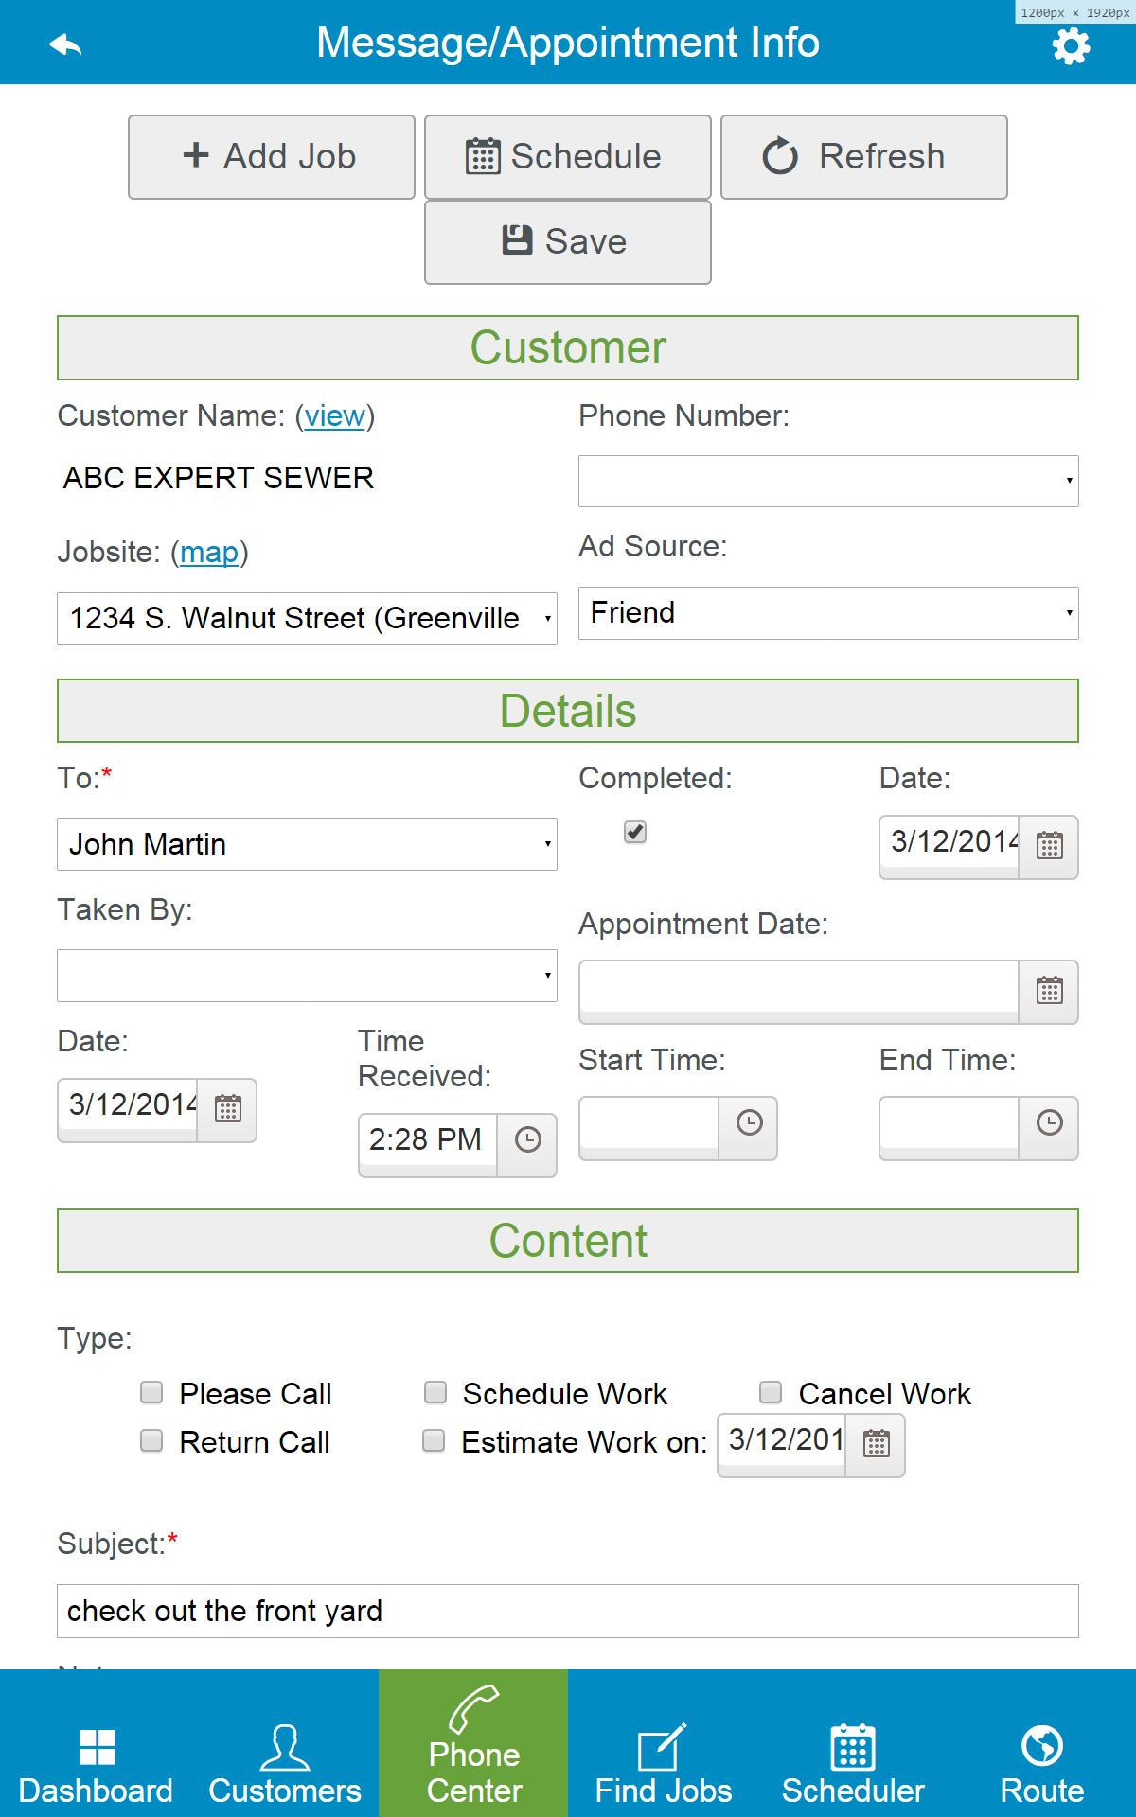Open Time Received clock picker

pos(527,1139)
